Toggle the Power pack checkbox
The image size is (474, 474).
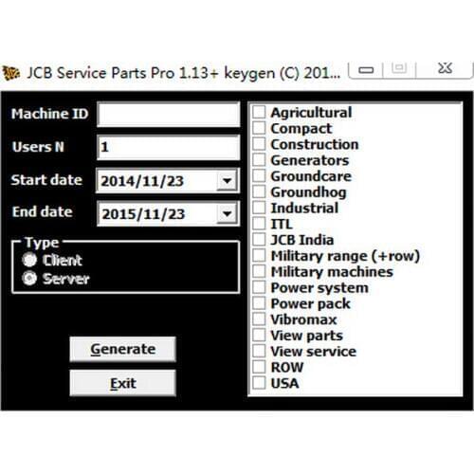click(259, 303)
